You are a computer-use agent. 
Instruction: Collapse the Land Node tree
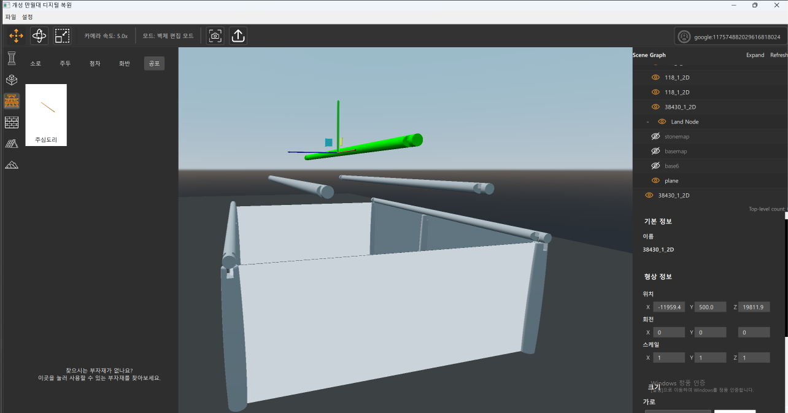(x=647, y=122)
